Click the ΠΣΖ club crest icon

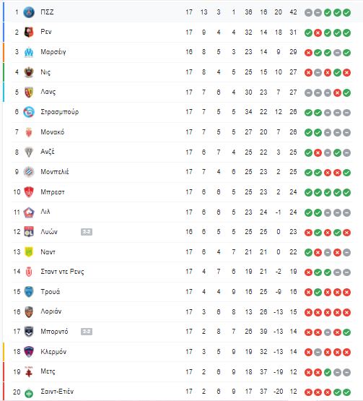[29, 12]
